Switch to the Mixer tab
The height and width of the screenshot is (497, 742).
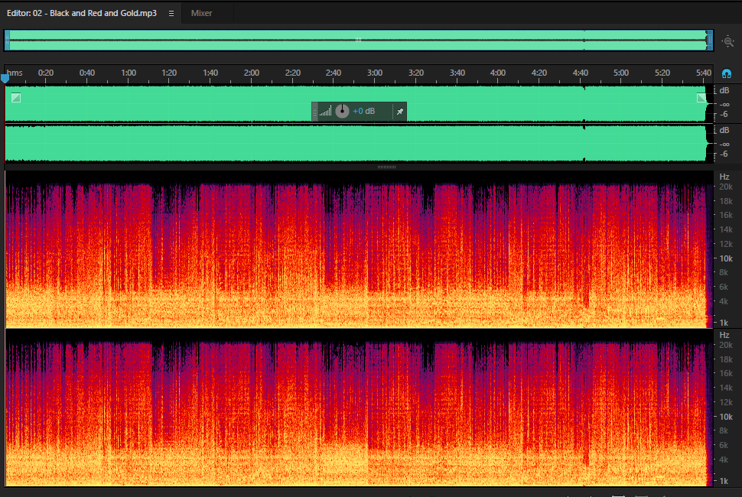[x=202, y=13]
